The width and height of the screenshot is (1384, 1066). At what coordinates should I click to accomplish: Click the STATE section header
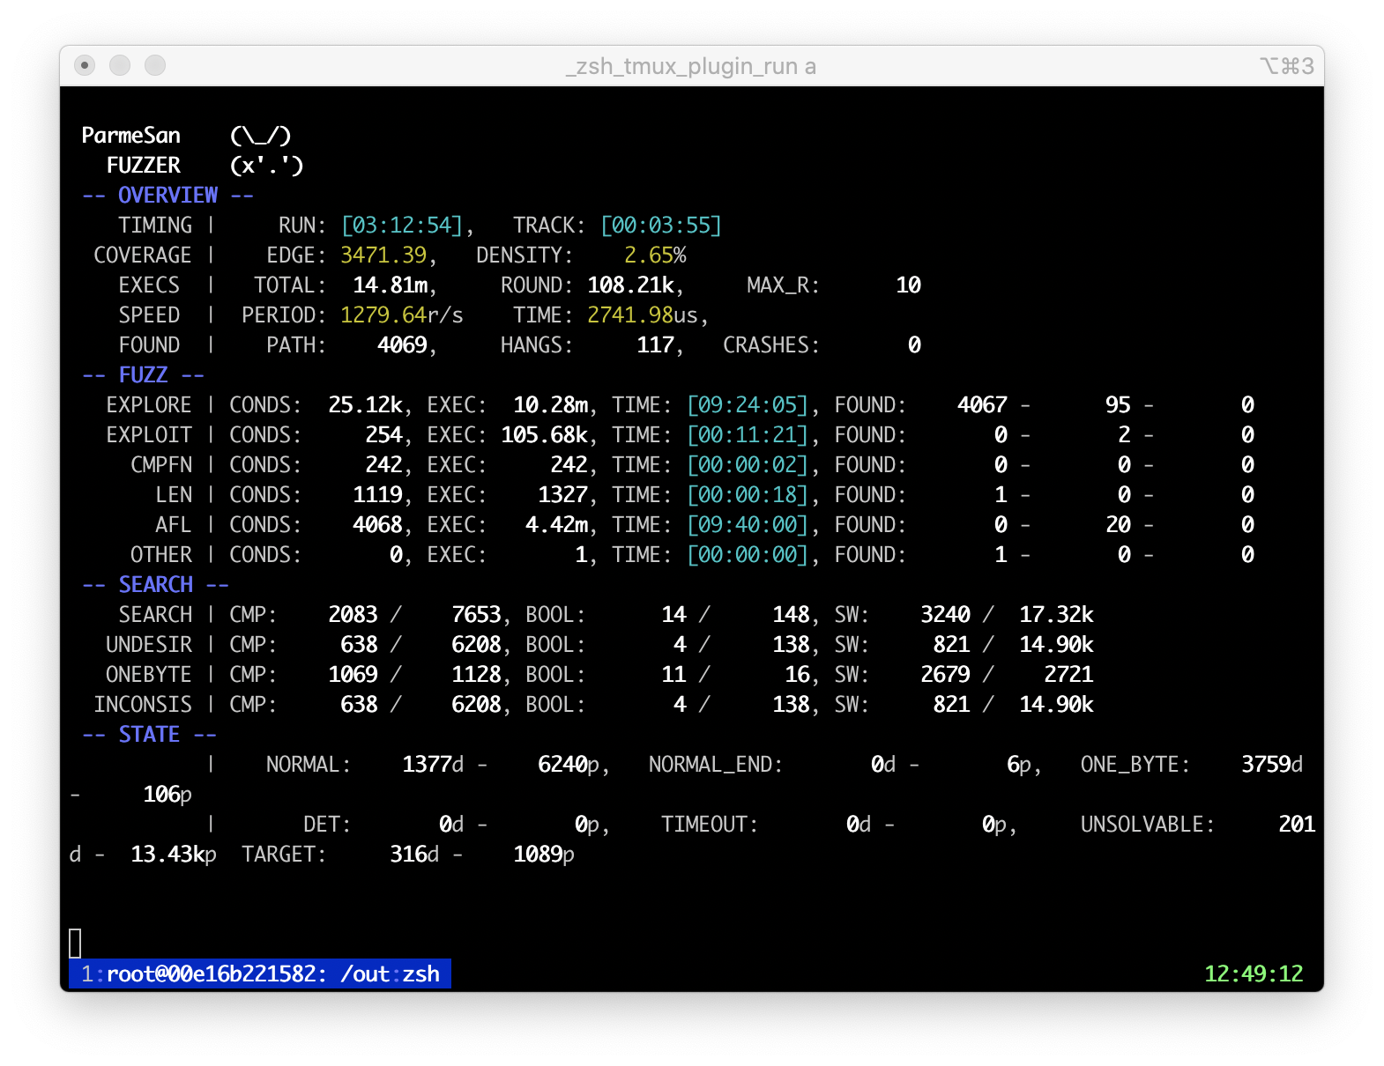coord(149,735)
